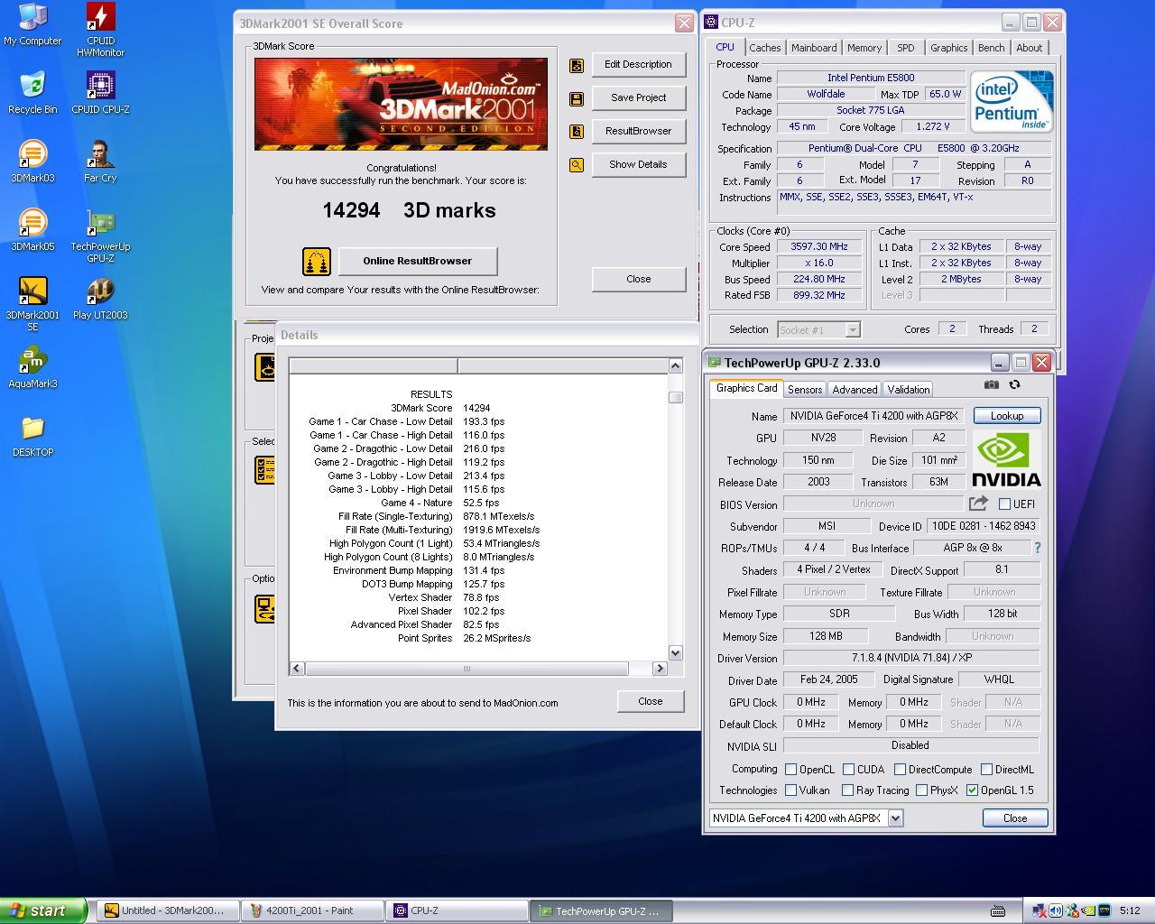
Task: Click the 3DMark2001 Second Edition banner image
Action: click(401, 104)
